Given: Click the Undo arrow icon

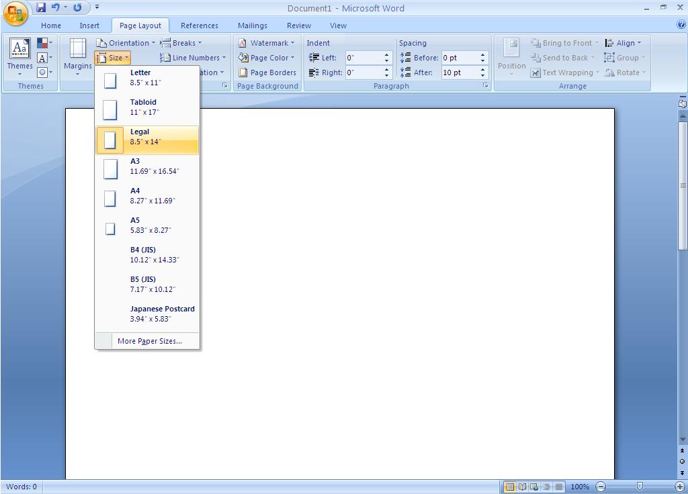Looking at the screenshot, I should pyautogui.click(x=56, y=8).
